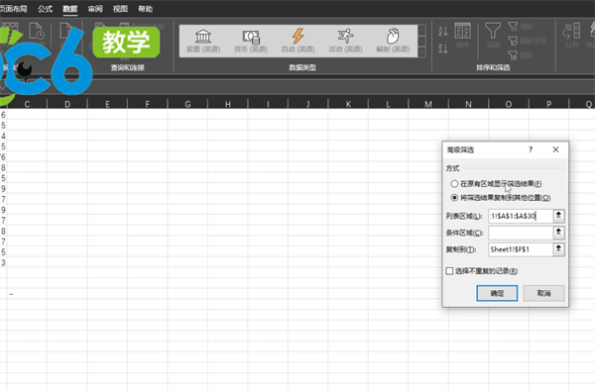Select the Currency (货币) data type
Screen dimensions: 595x391
coord(251,41)
